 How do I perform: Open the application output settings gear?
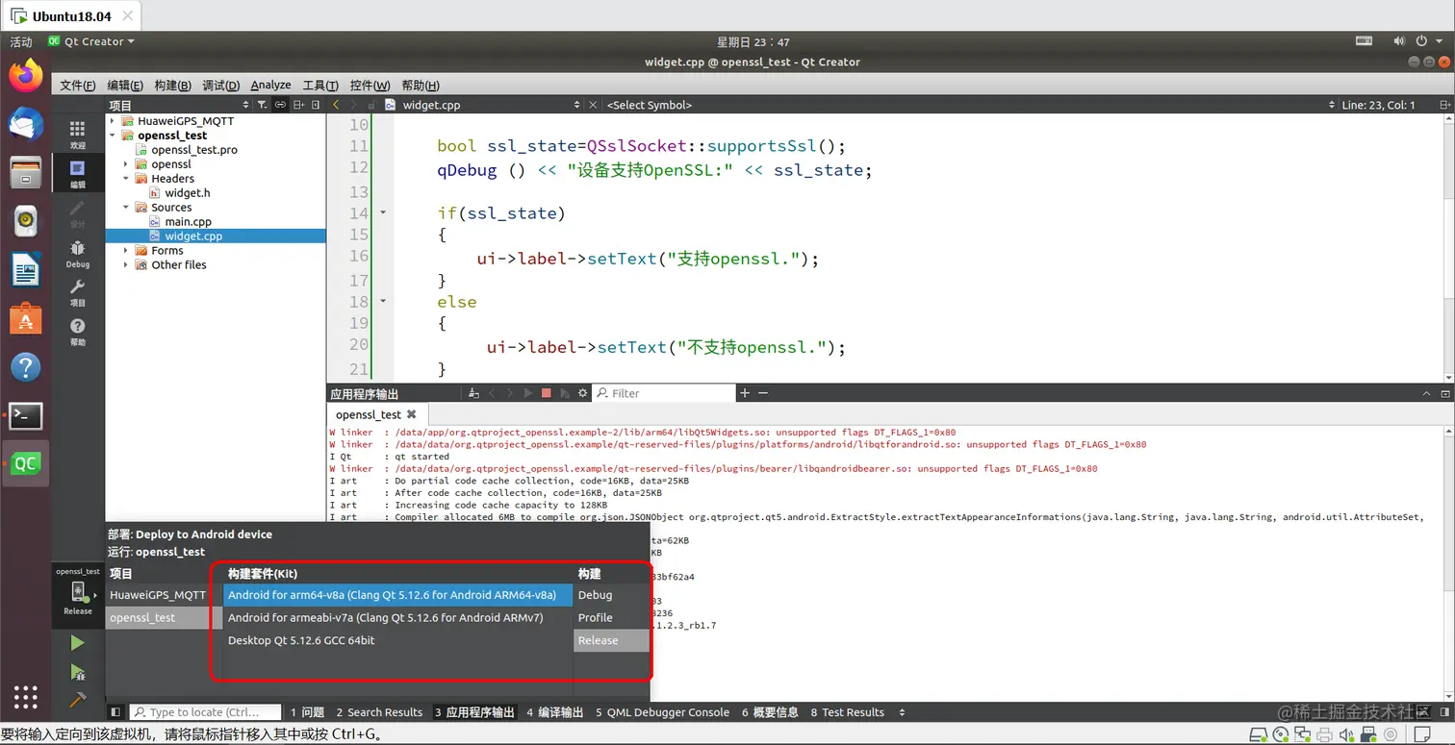pyautogui.click(x=582, y=393)
